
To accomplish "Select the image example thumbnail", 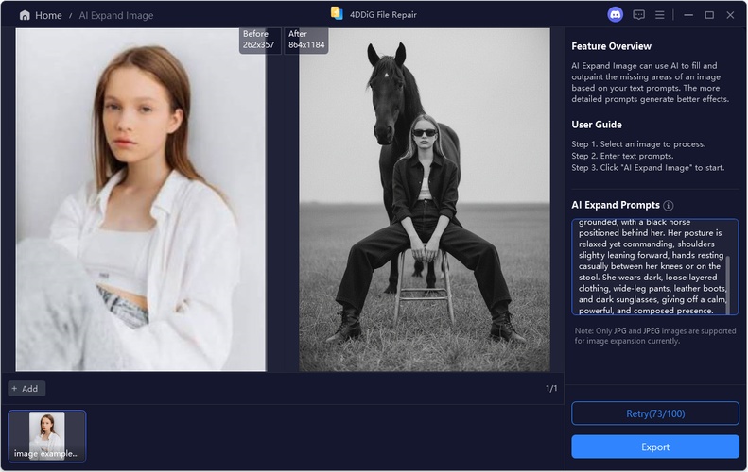I will (x=46, y=436).
